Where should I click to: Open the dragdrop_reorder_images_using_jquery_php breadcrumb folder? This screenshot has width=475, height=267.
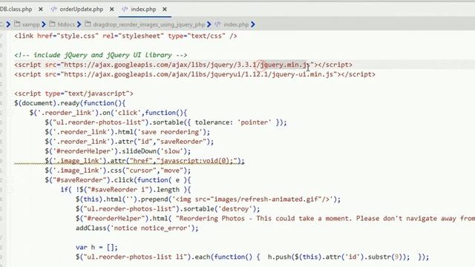click(x=148, y=24)
